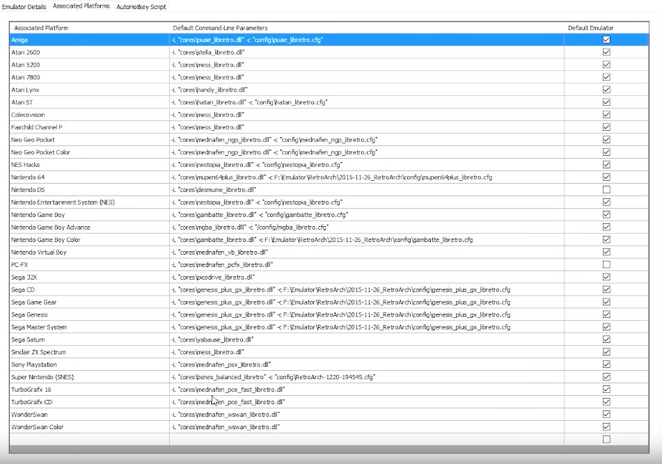This screenshot has height=464, width=662.
Task: Select the Sega Master System cell
Action: tap(89, 327)
